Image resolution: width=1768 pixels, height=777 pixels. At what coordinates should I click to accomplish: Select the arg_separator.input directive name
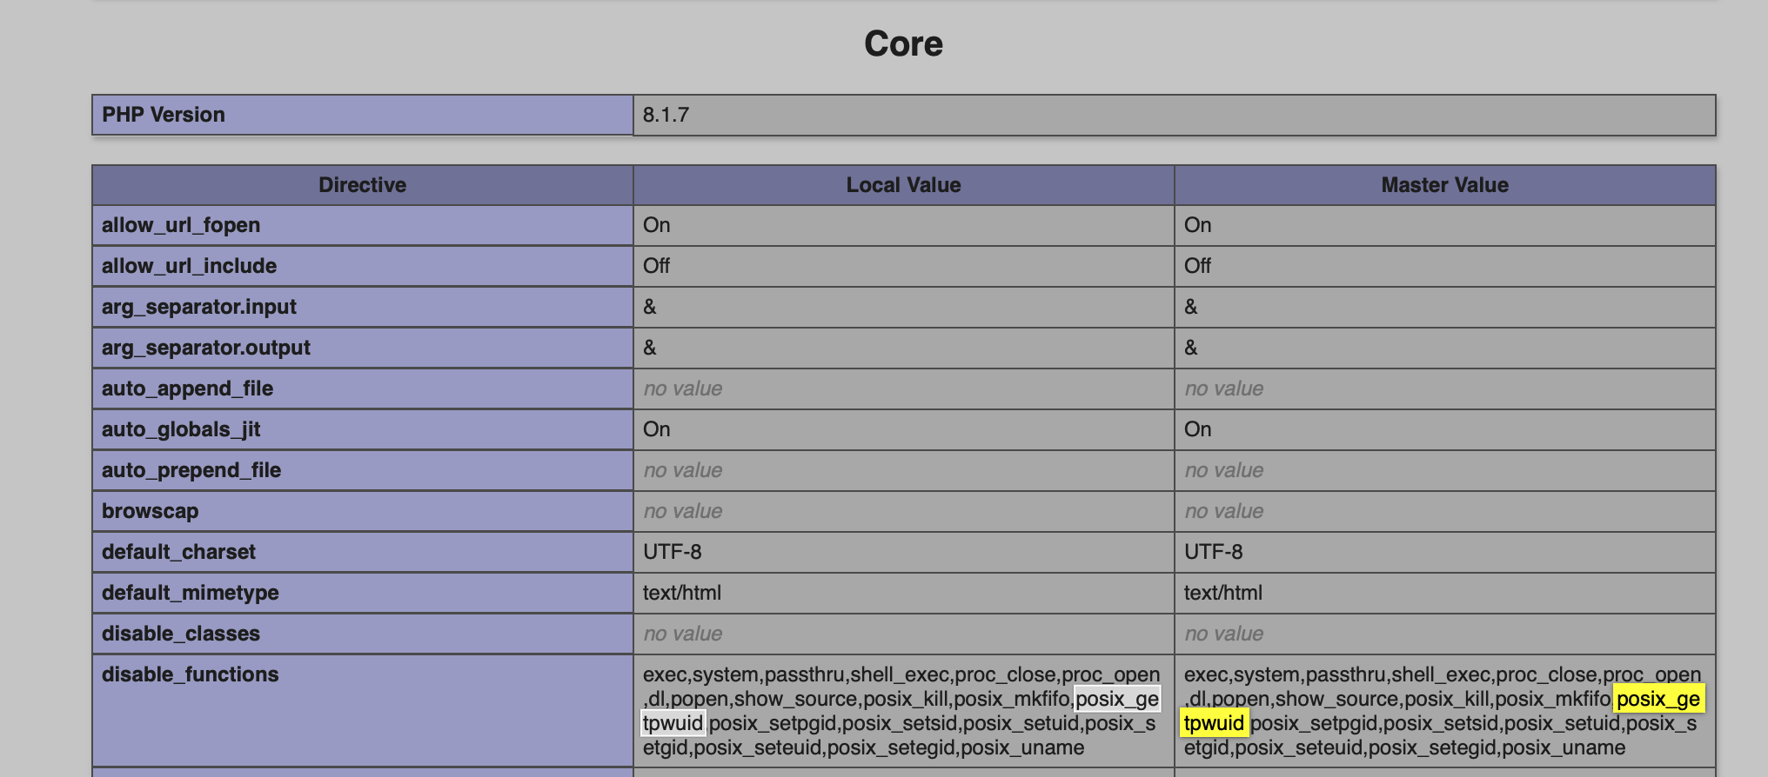[x=199, y=307]
